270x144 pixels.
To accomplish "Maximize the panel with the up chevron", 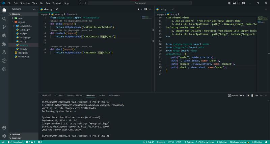I will point(261,96).
